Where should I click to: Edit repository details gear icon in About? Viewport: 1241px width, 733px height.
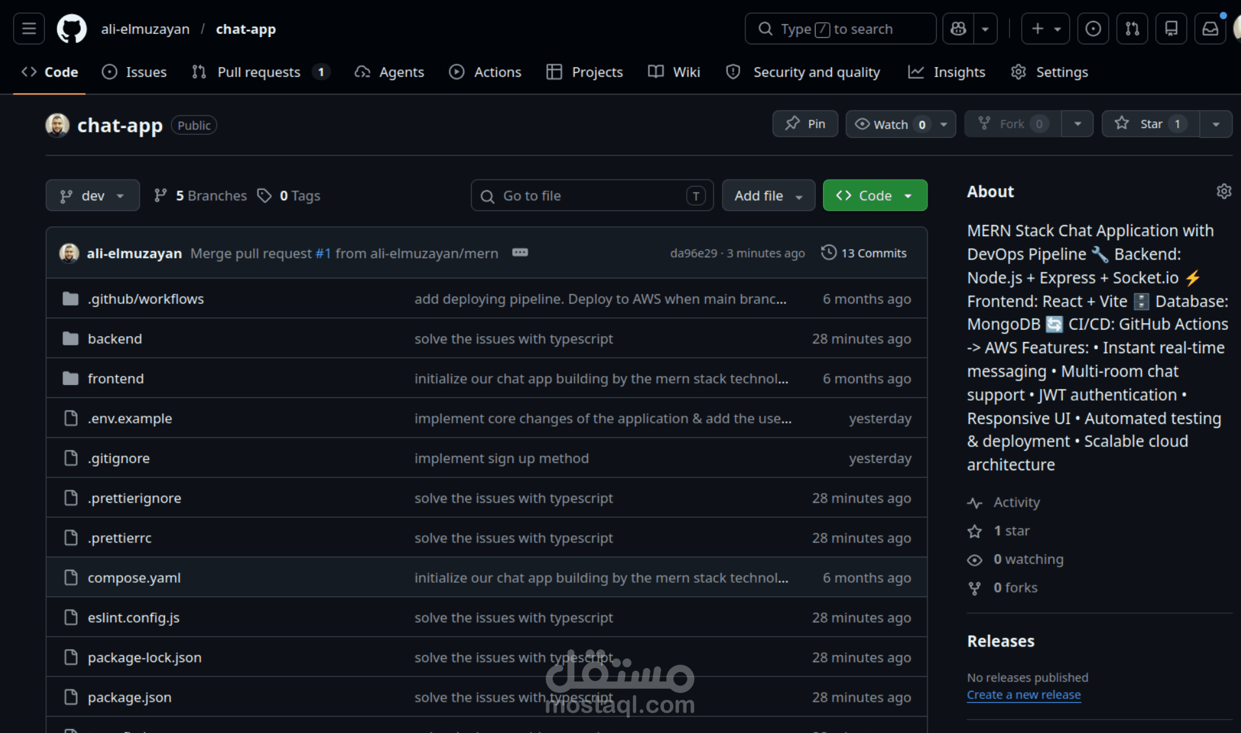[1224, 191]
